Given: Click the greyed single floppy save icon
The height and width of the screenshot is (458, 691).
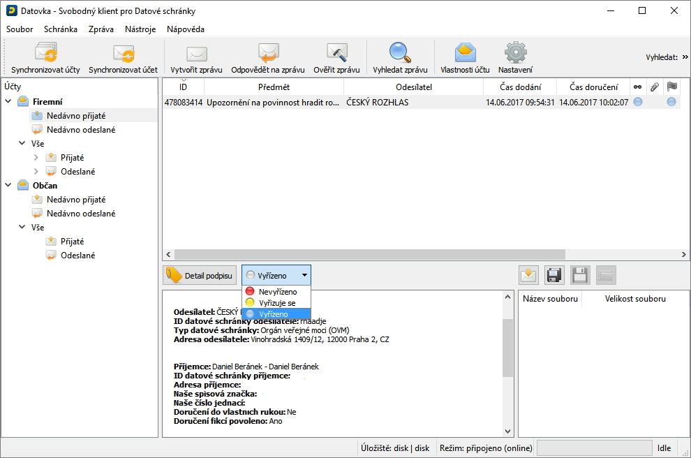Looking at the screenshot, I should [x=580, y=276].
